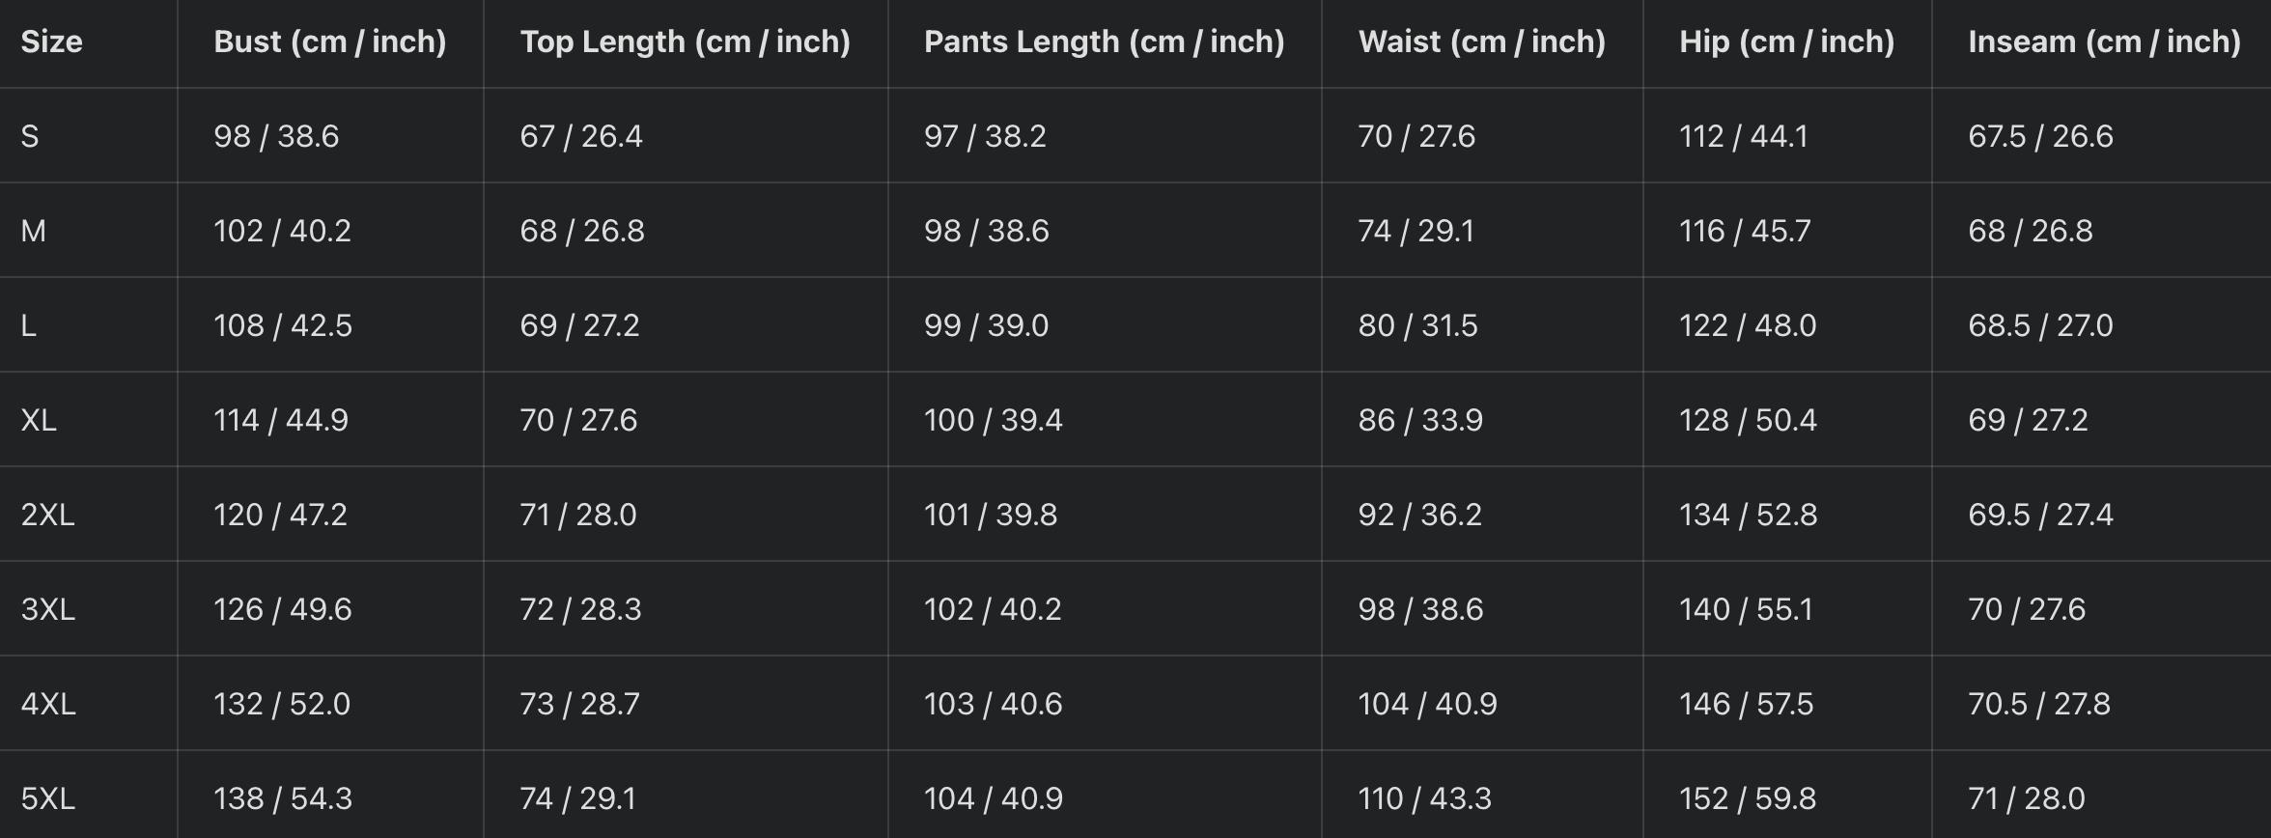Click hip value 152 / 59.8
This screenshot has height=838, width=2271.
(1748, 798)
